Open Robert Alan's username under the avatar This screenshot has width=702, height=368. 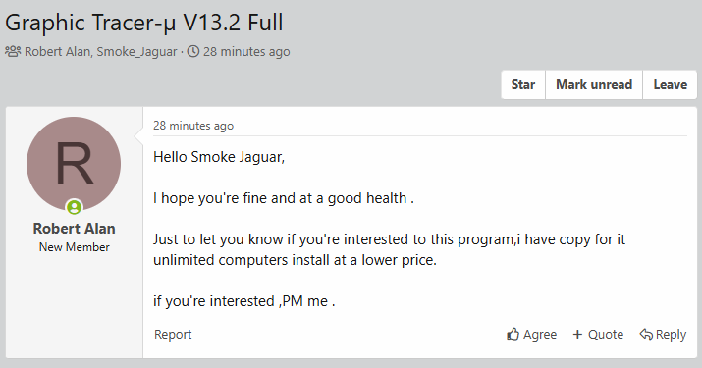coord(75,229)
